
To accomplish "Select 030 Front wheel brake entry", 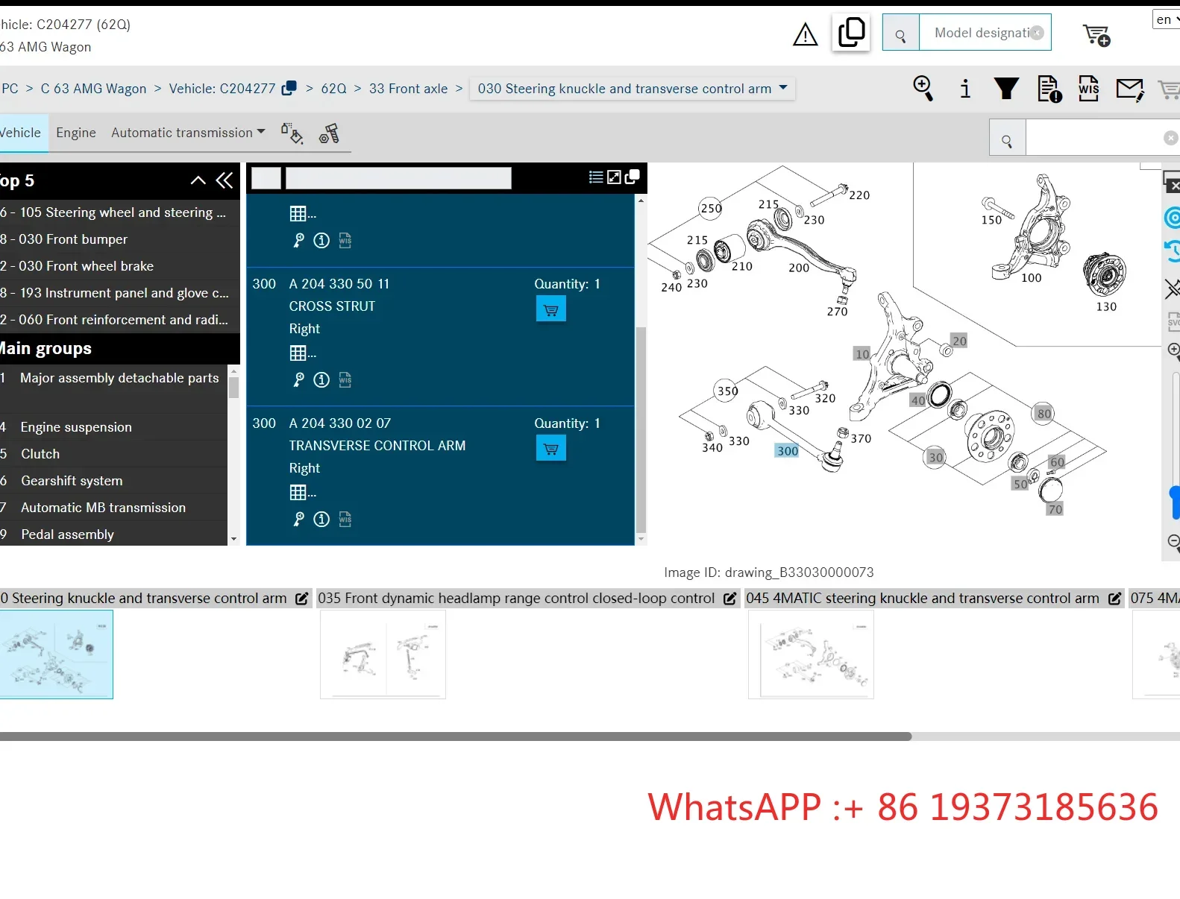I will (120, 266).
